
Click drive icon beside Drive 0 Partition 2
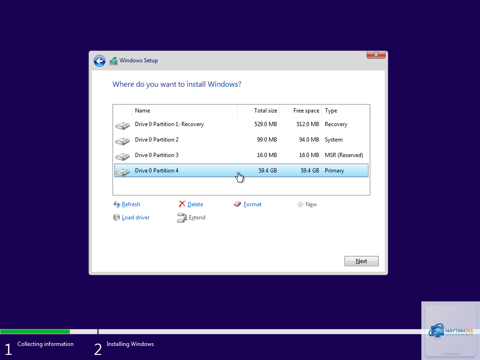(x=122, y=141)
